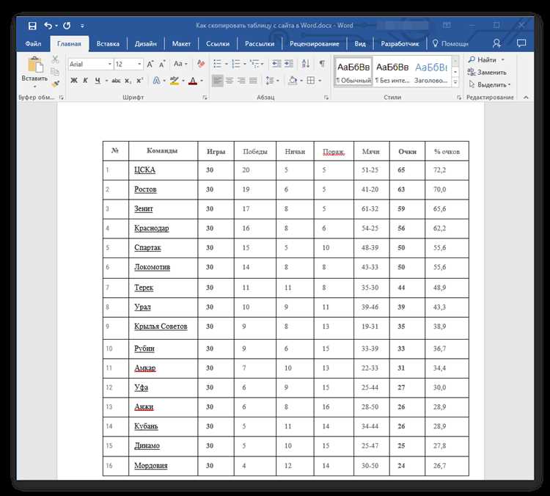Open the Рецензирование tab
This screenshot has width=550, height=496.
(x=315, y=44)
